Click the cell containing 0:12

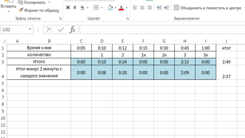point(123,48)
